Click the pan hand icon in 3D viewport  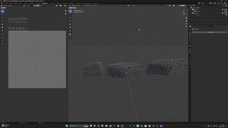coord(186,21)
